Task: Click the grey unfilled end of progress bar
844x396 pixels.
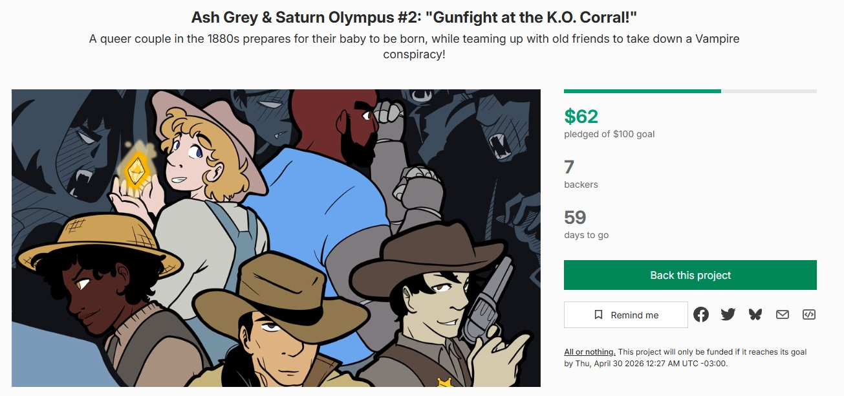Action: pos(768,91)
